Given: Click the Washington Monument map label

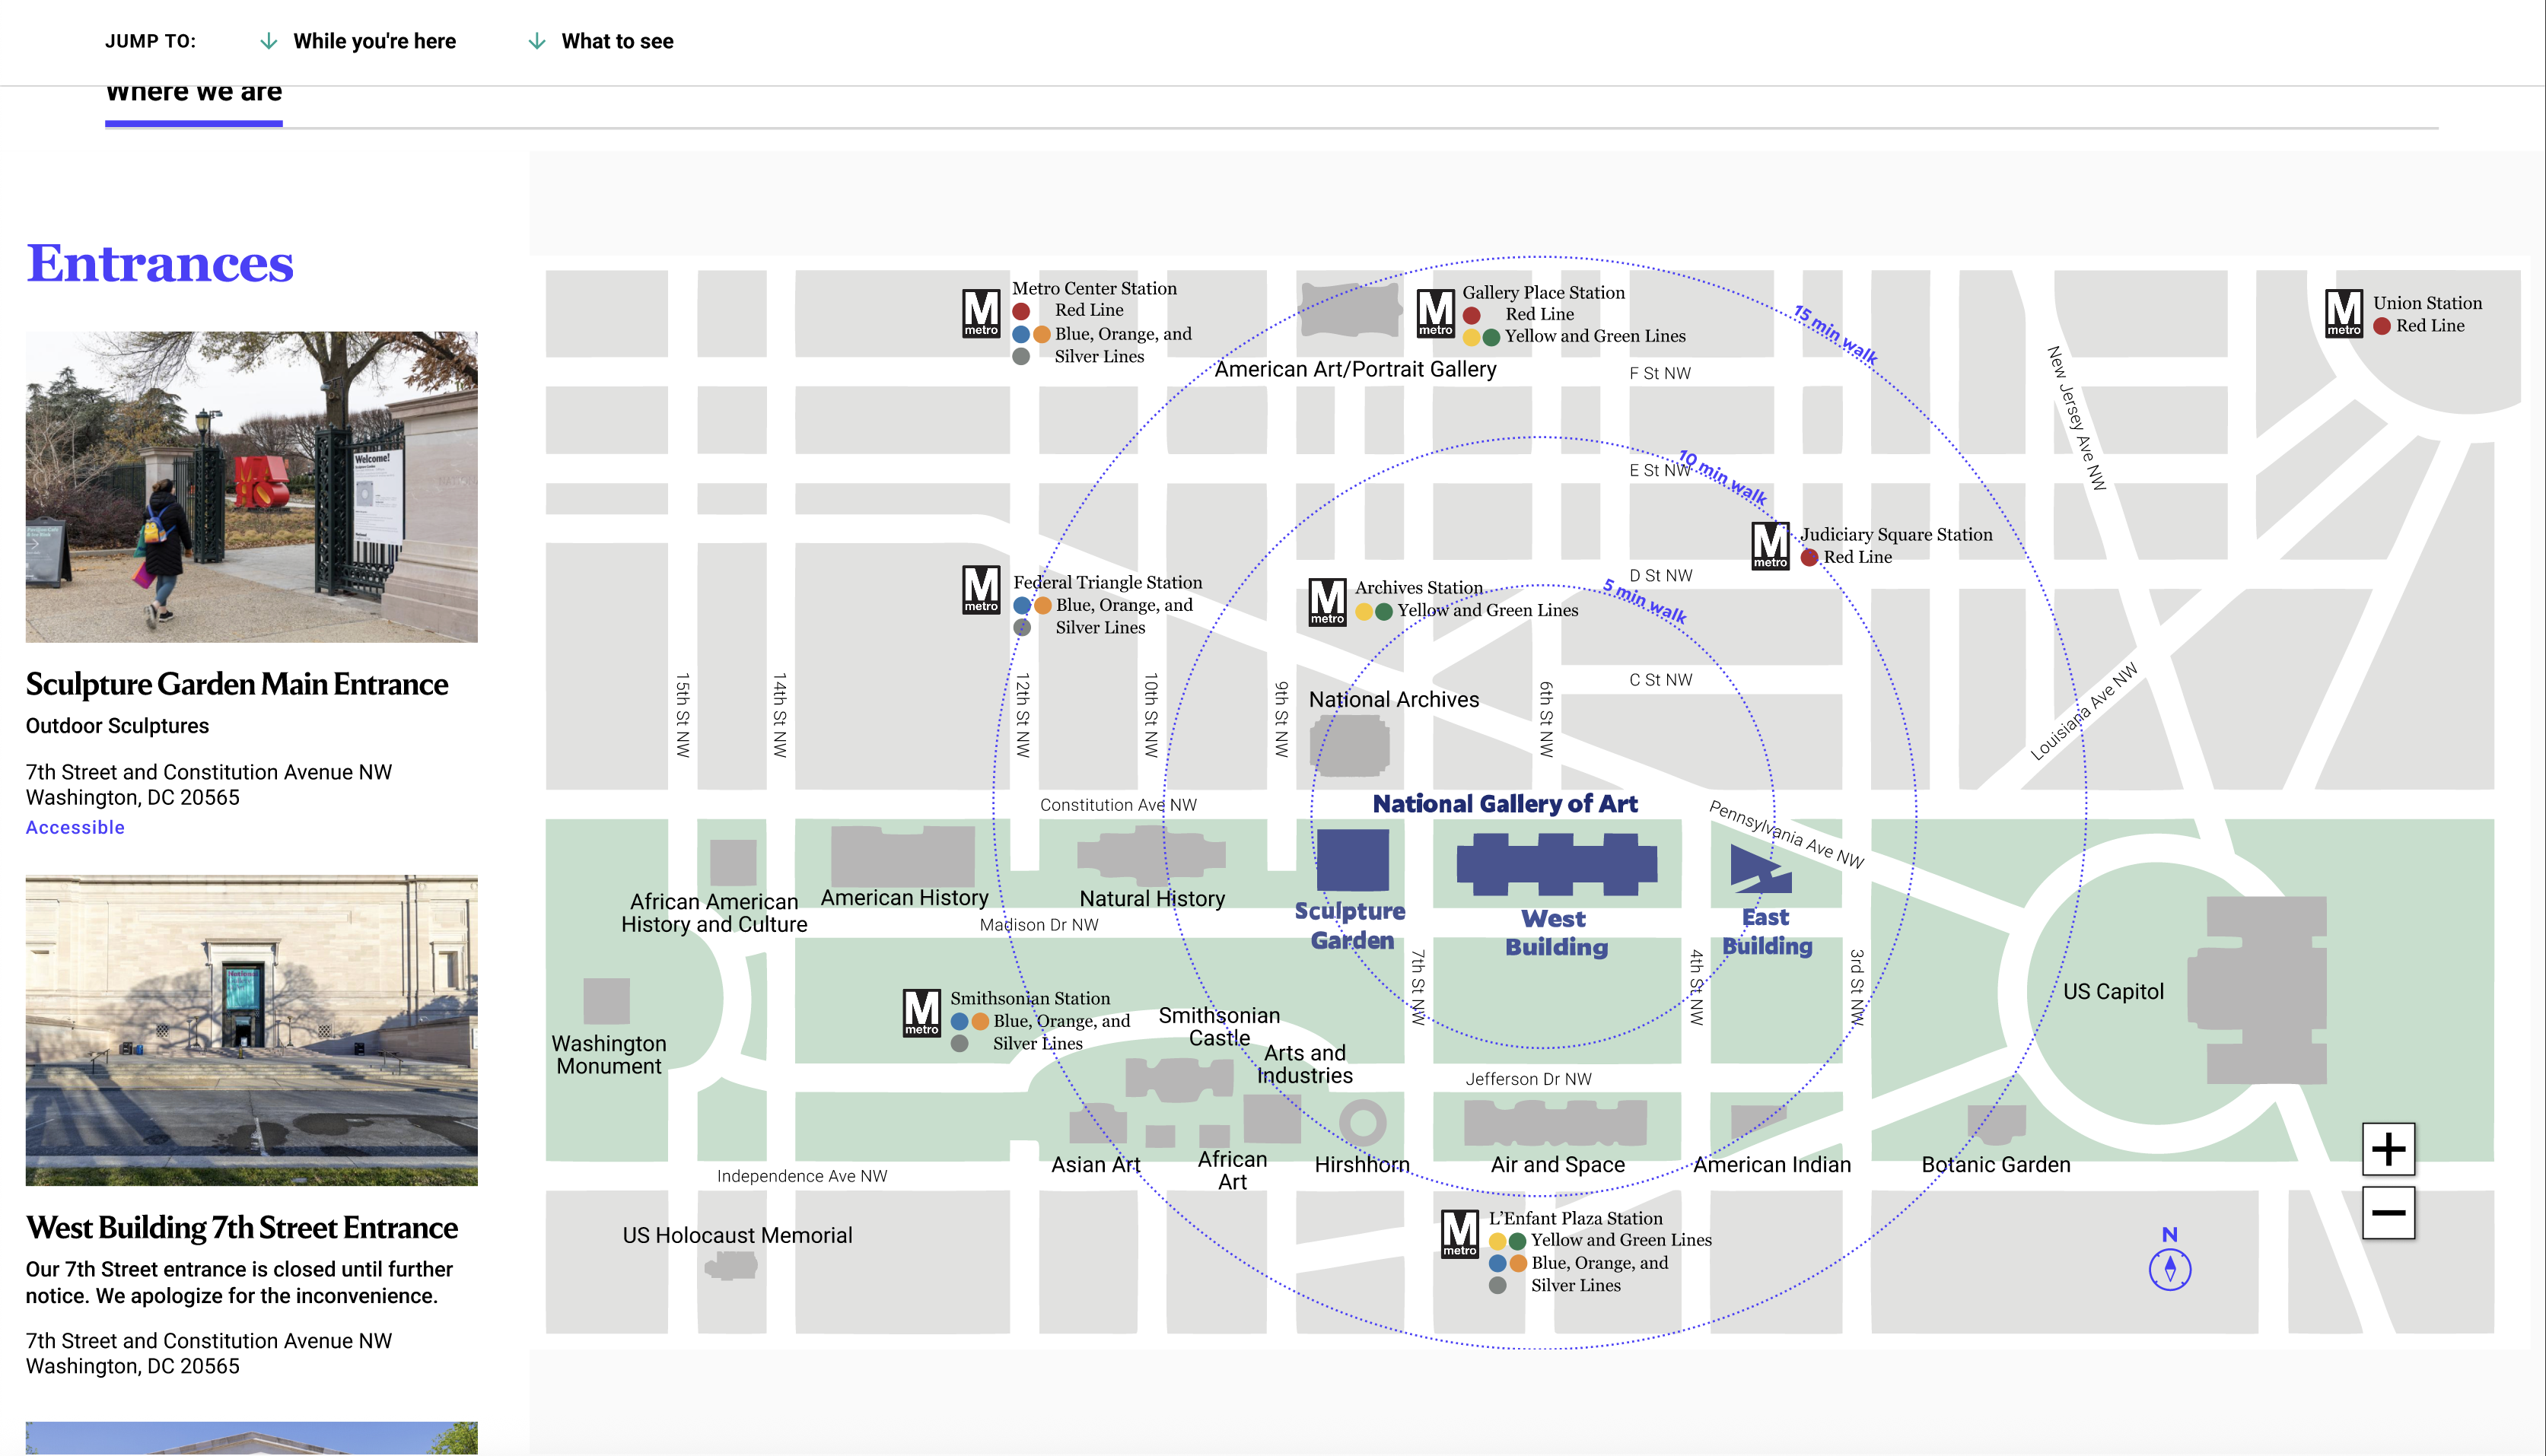Looking at the screenshot, I should pos(609,1055).
